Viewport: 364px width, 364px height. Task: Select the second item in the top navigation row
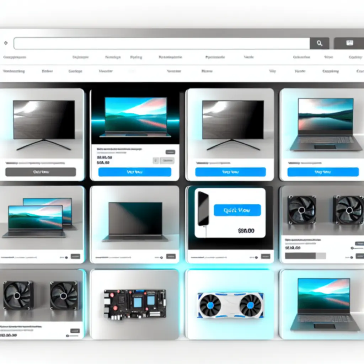pyautogui.click(x=80, y=57)
